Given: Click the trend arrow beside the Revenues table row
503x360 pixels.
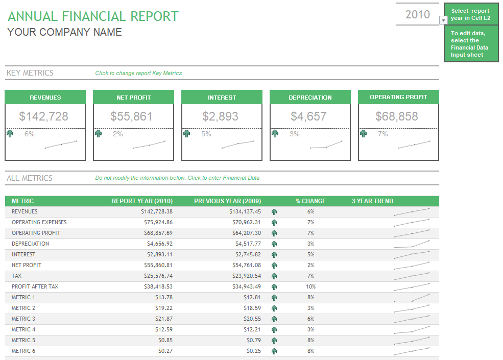Looking at the screenshot, I should tap(274, 211).
